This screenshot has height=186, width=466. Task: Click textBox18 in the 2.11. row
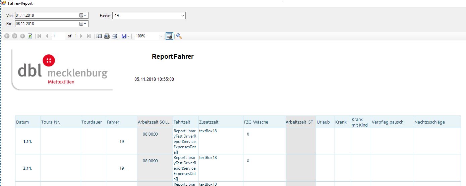[208, 158]
